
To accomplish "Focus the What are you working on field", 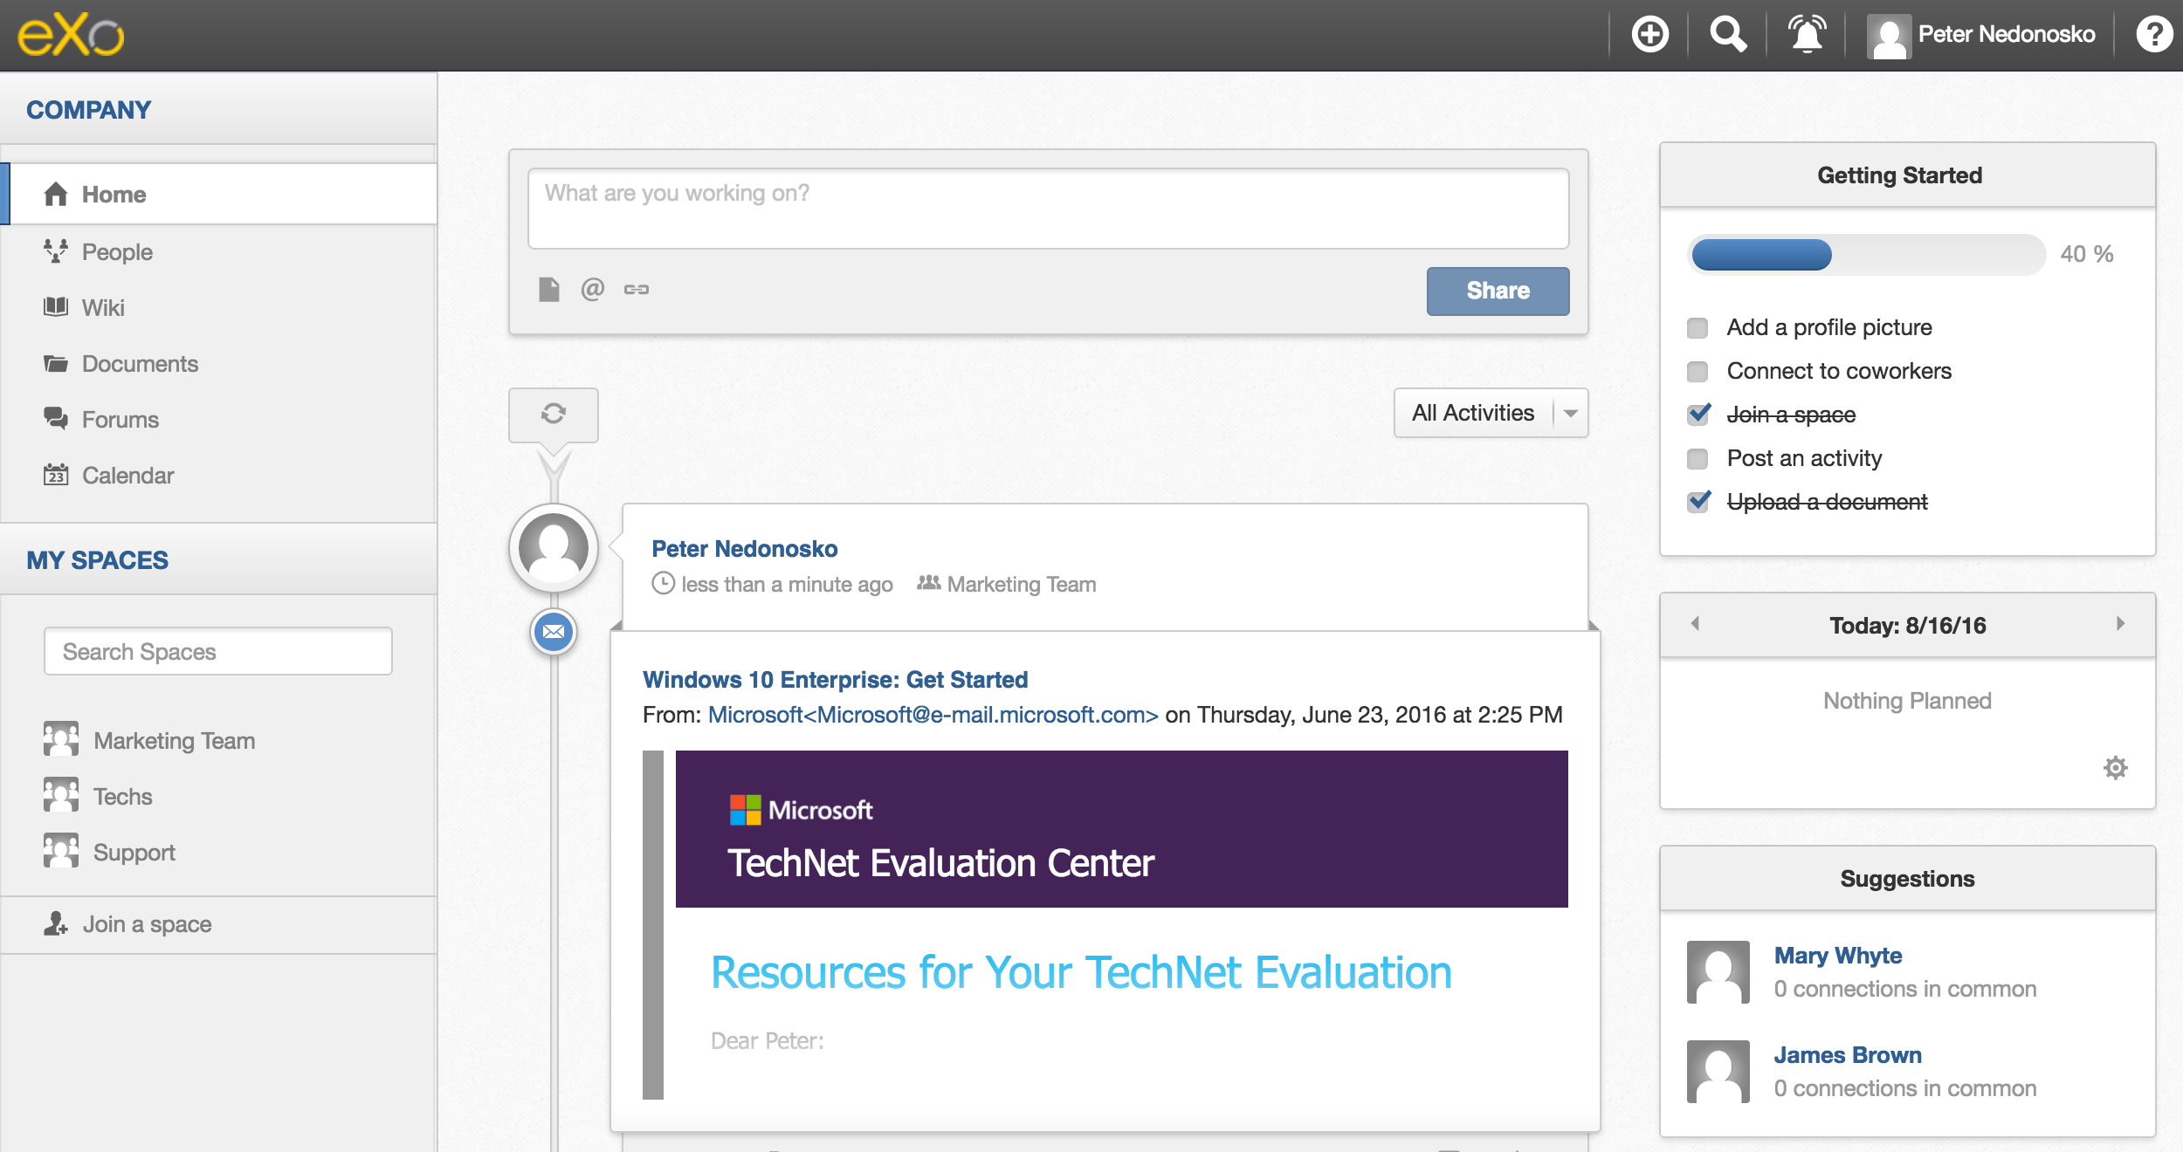I will [x=1048, y=209].
